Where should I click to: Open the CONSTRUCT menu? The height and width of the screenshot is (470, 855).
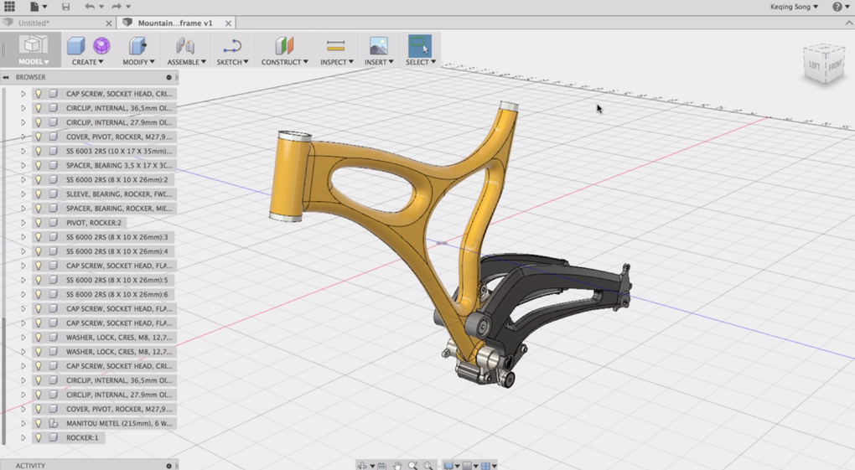click(x=284, y=62)
